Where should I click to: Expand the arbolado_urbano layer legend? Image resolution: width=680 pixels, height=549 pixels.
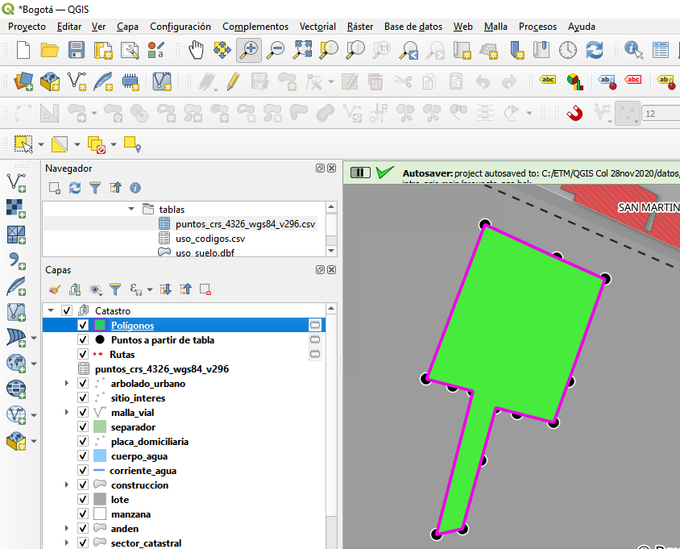pyautogui.click(x=67, y=383)
